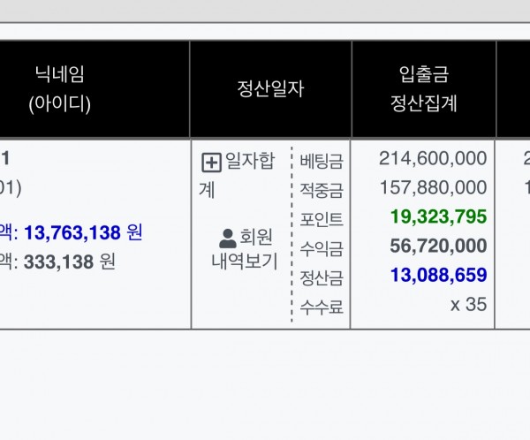Click the 정산금 row label
Screen dimensions: 530x440
[x=321, y=277]
